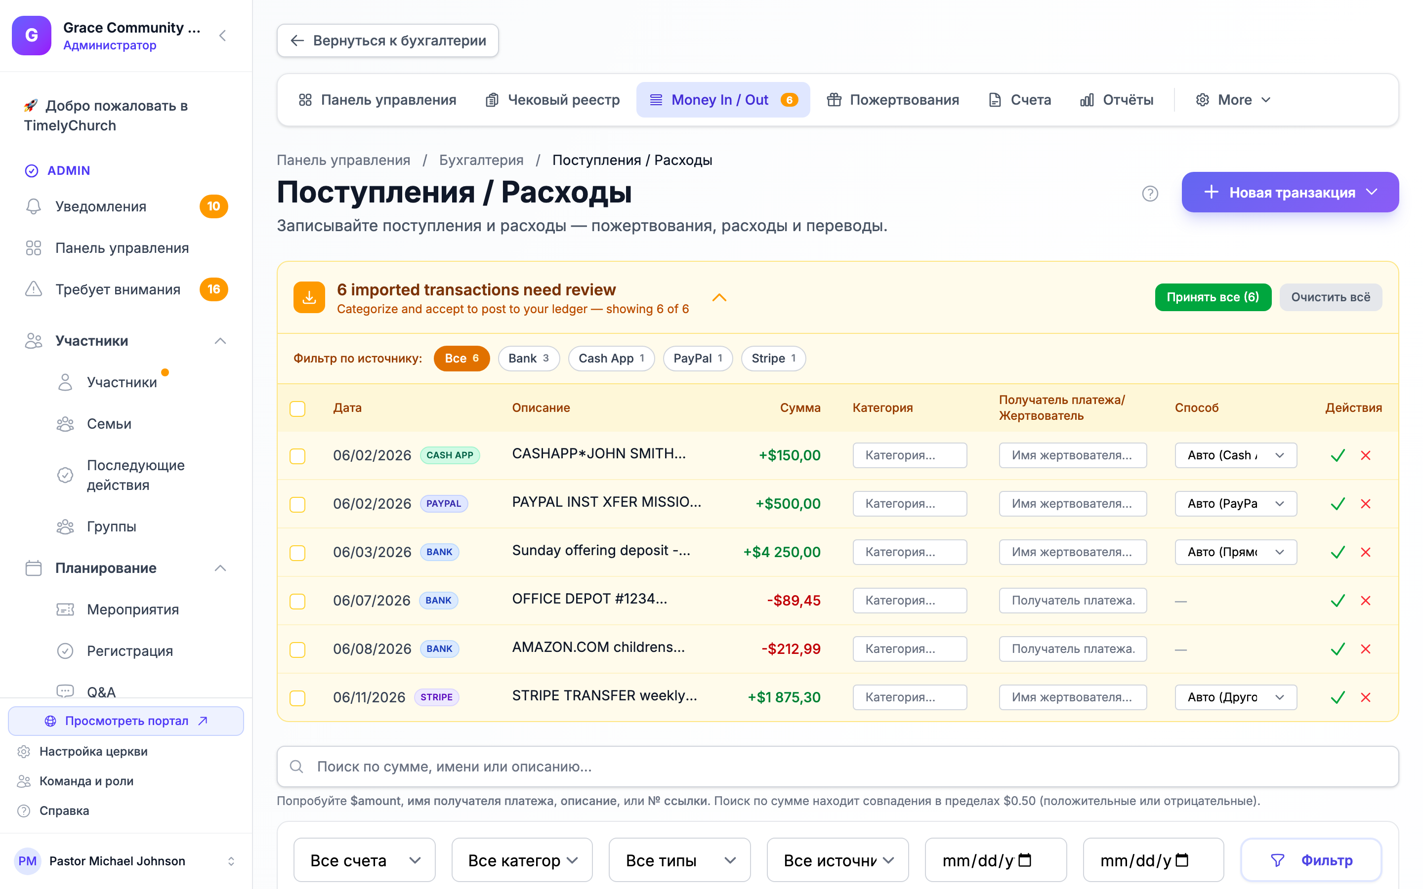Reject the OFFICE DEPOT transaction

[x=1365, y=600]
